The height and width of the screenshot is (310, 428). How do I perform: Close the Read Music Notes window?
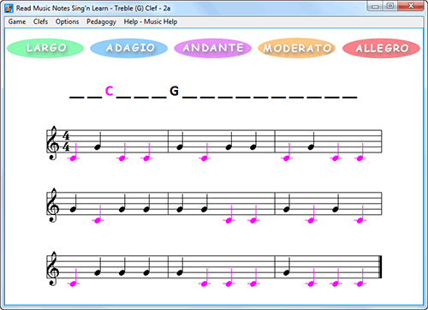tap(411, 6)
